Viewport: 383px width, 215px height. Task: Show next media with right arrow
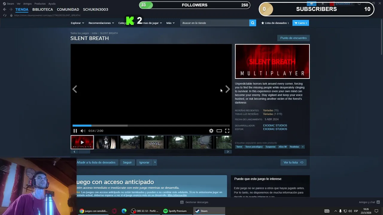(228, 89)
